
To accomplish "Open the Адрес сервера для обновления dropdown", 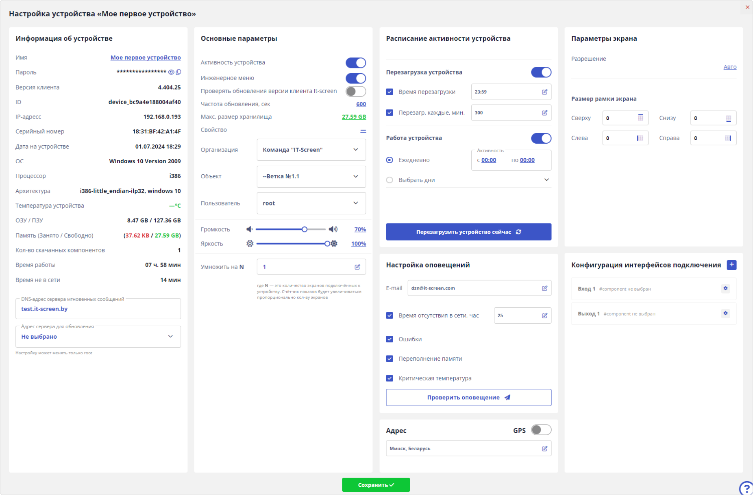I will click(98, 337).
